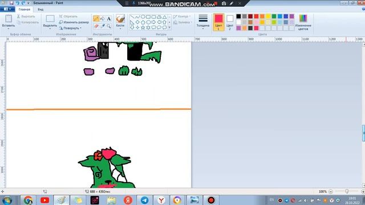
Task: Choose the triangle shape
Action: pyautogui.click(x=165, y=17)
